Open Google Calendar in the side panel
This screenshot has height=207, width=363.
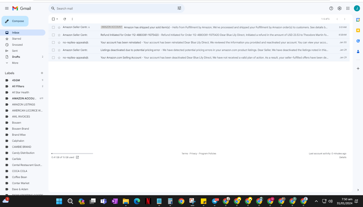(x=358, y=20)
